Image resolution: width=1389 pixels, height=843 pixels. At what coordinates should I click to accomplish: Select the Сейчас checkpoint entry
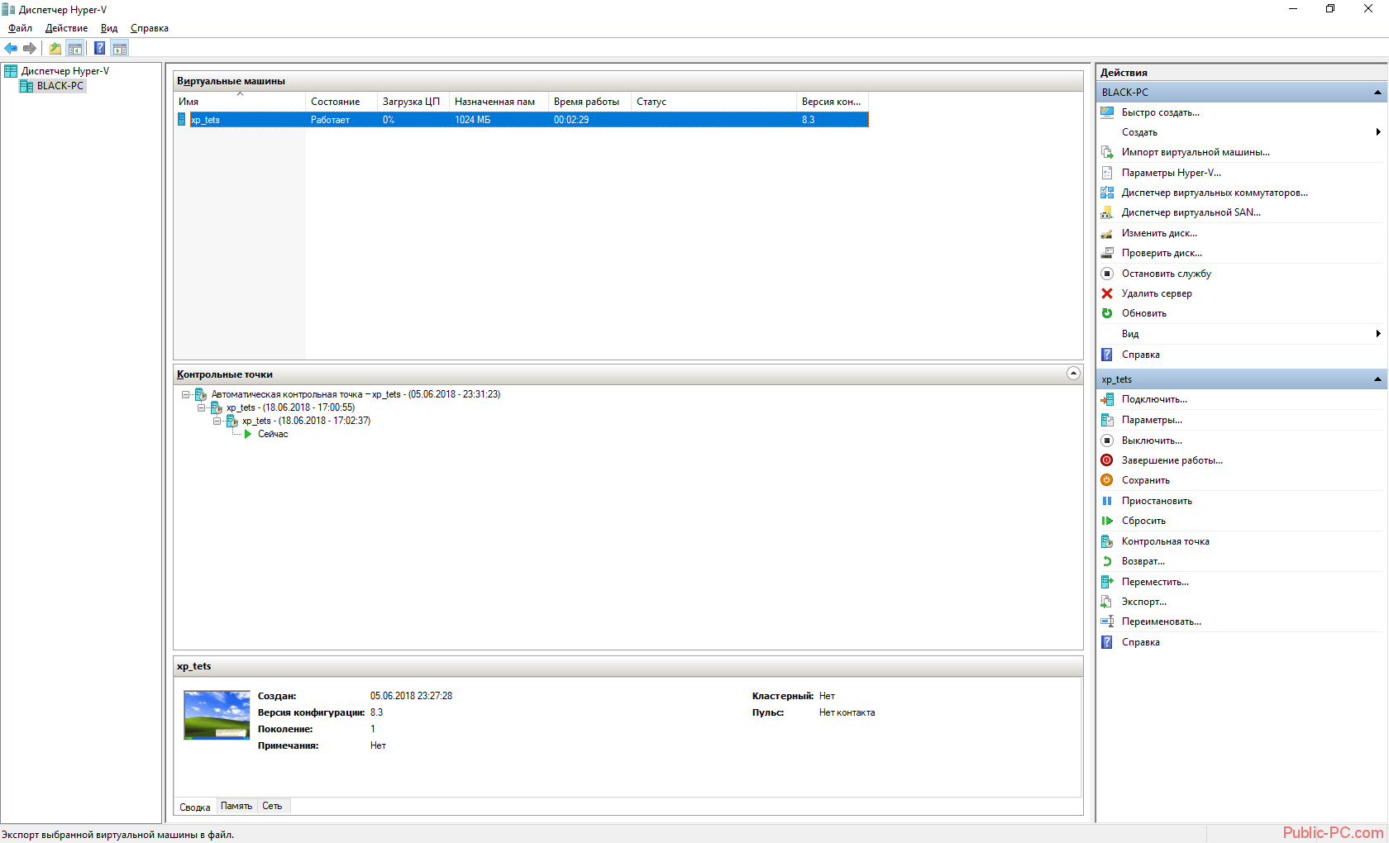point(273,434)
